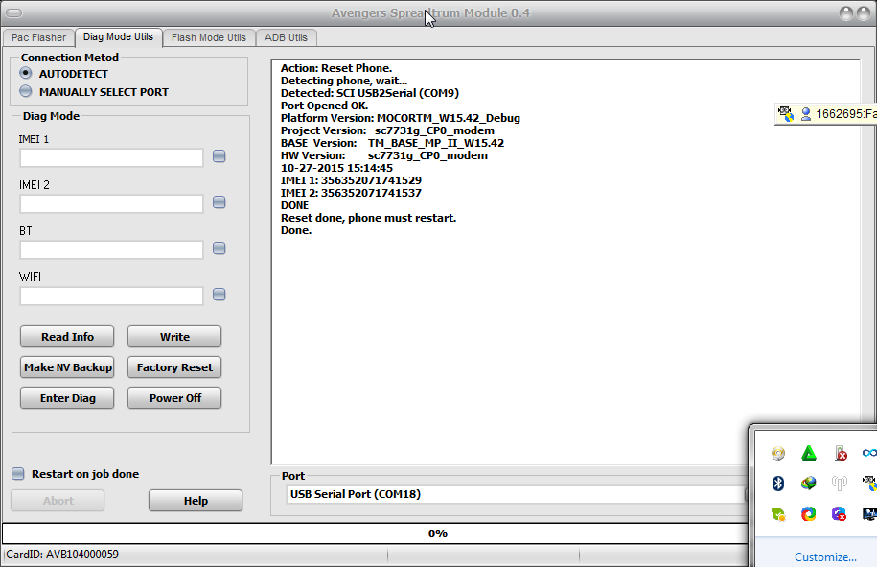Click Make NV Backup button
This screenshot has width=877, height=567.
(67, 367)
